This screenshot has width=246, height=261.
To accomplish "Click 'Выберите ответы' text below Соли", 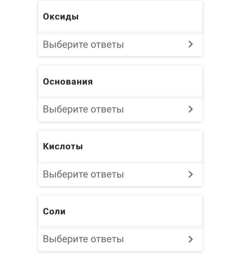I will [x=83, y=239].
